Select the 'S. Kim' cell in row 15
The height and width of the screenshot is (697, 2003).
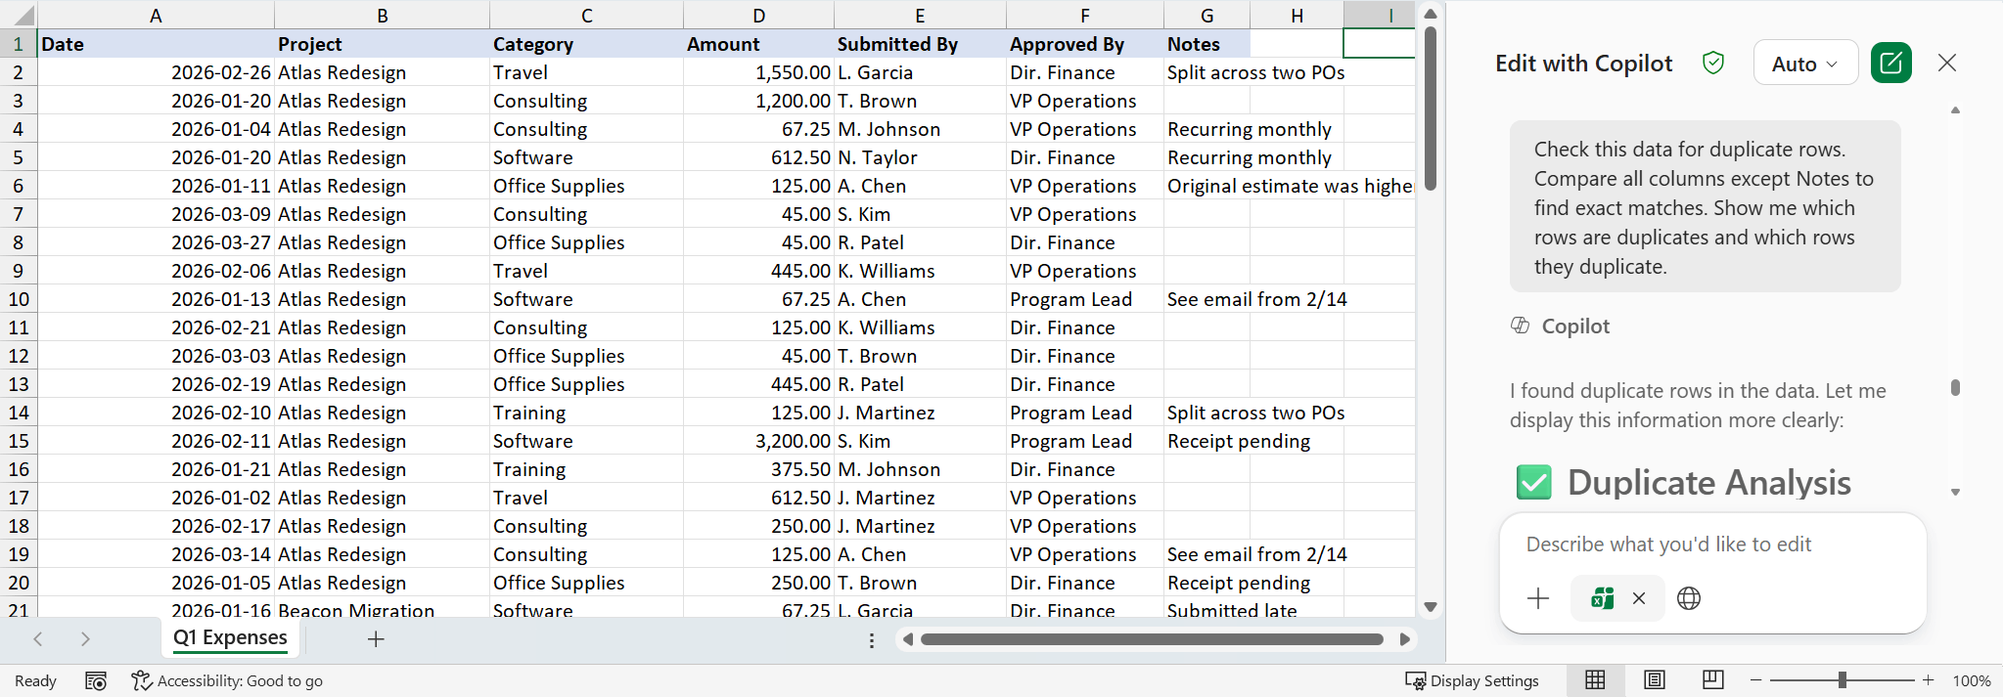tap(920, 441)
